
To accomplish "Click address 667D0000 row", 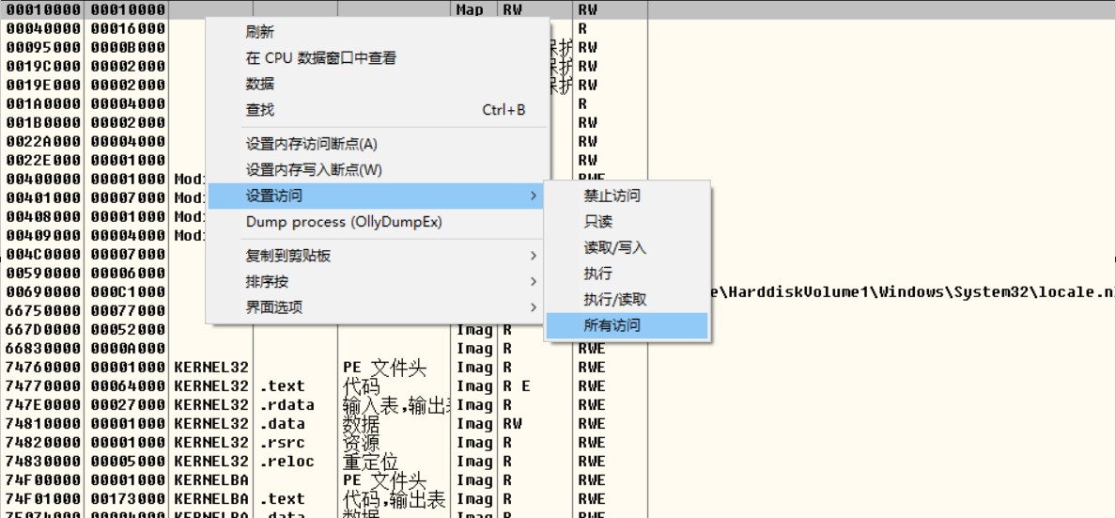I will click(x=43, y=329).
